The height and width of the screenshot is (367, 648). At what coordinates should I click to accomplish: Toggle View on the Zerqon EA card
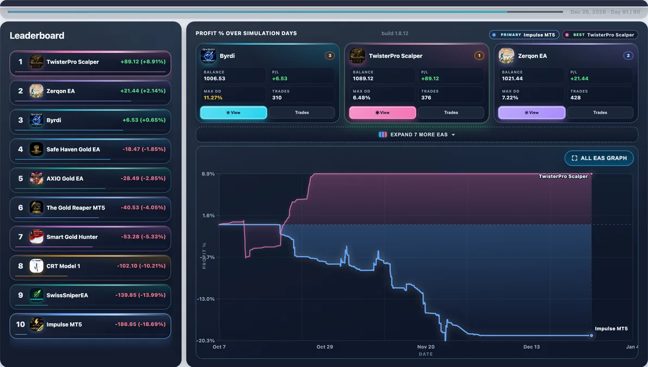(532, 113)
